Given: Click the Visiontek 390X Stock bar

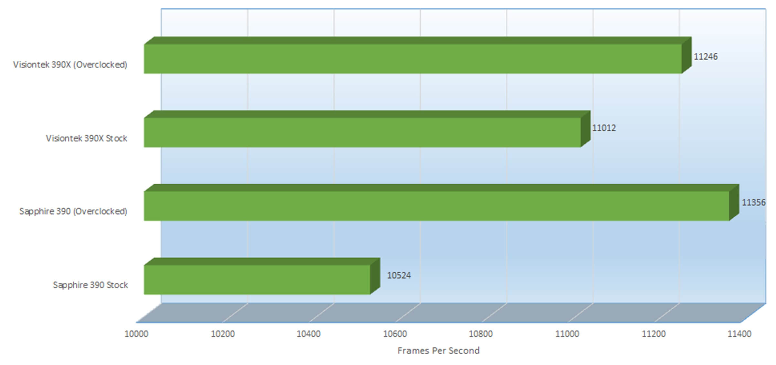Looking at the screenshot, I should point(362,133).
